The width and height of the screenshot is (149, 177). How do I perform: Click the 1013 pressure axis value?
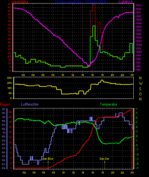tap(138, 5)
